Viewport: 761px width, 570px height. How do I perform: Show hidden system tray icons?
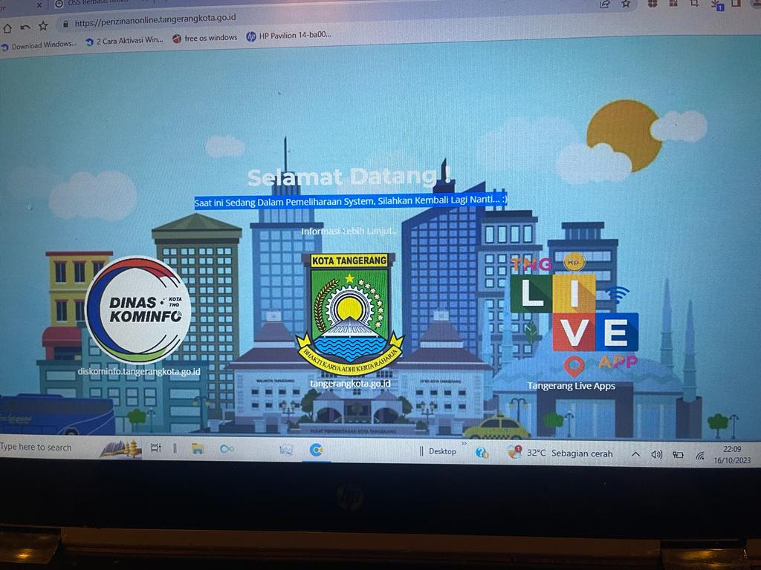coord(635,454)
